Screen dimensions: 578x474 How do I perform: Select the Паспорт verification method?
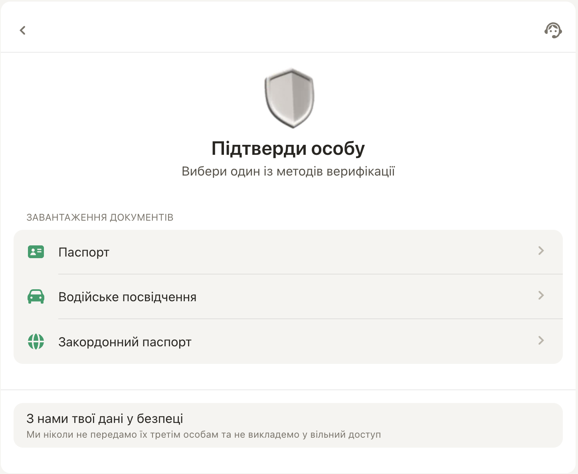click(84, 252)
